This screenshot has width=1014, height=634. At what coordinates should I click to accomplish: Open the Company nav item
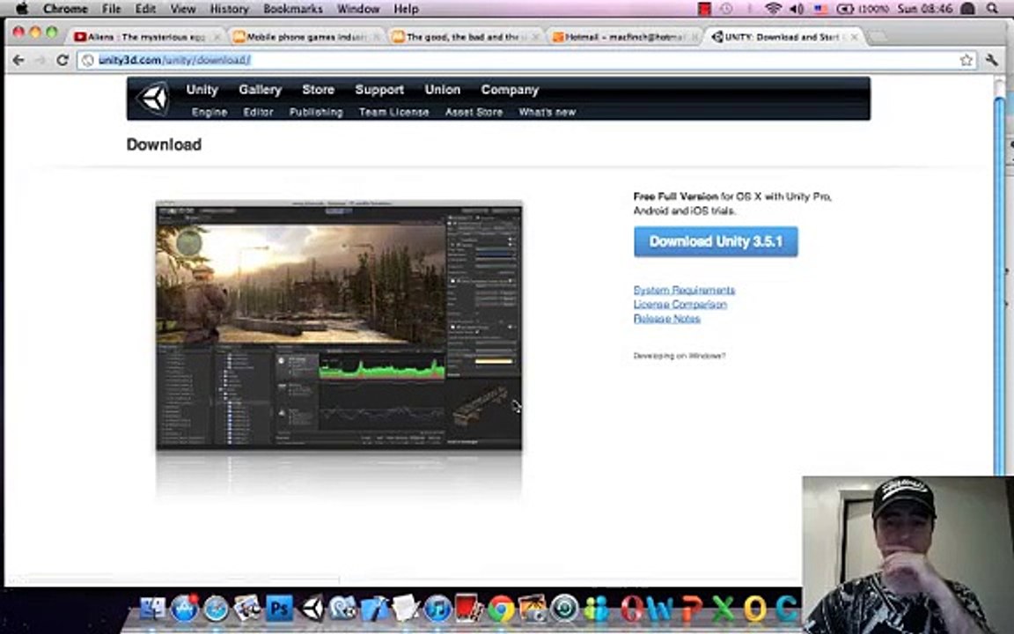(510, 90)
